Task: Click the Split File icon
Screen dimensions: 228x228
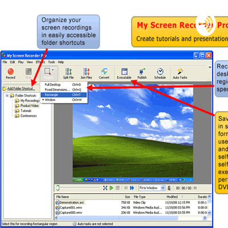Action: [68, 72]
